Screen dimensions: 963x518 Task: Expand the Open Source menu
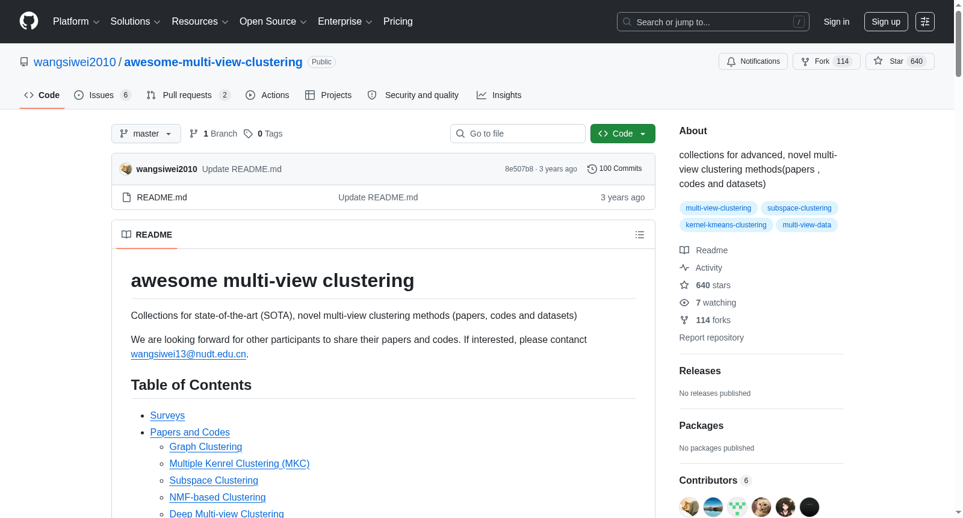coord(273,22)
